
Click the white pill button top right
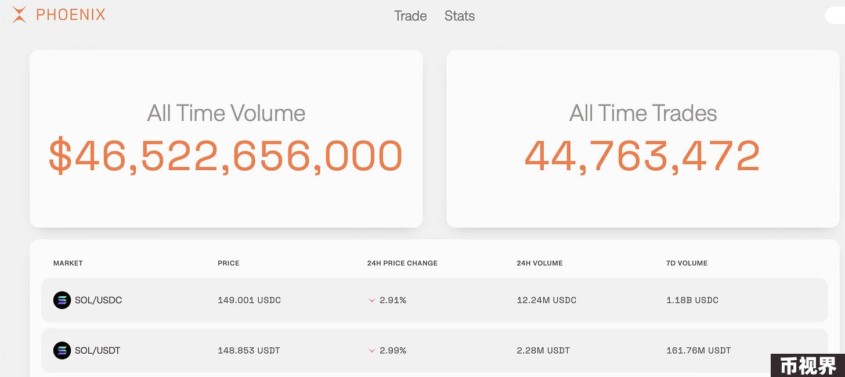[835, 16]
